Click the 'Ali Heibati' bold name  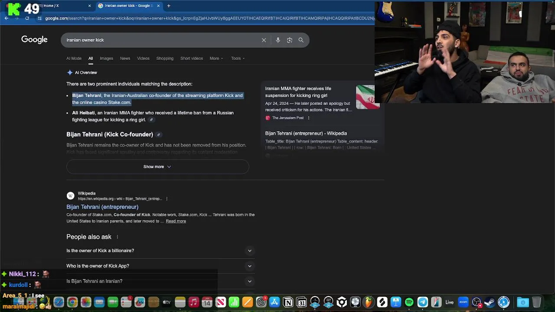tap(83, 113)
